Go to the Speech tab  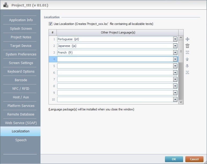(21, 140)
